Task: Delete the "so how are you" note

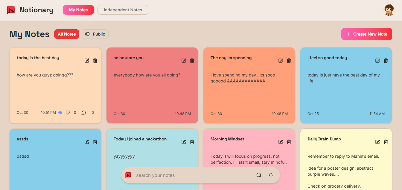Action: pos(192,60)
